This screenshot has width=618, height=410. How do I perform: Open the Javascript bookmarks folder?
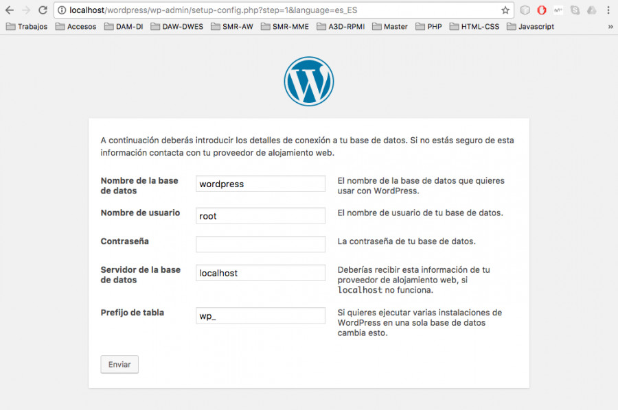(531, 27)
